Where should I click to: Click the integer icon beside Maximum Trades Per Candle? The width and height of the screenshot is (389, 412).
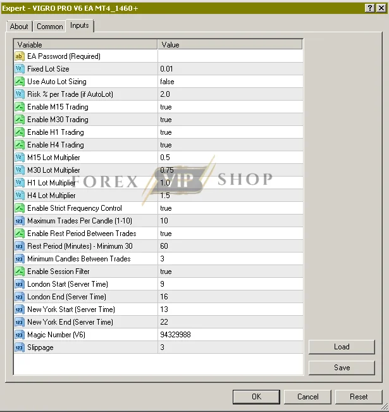(20, 221)
